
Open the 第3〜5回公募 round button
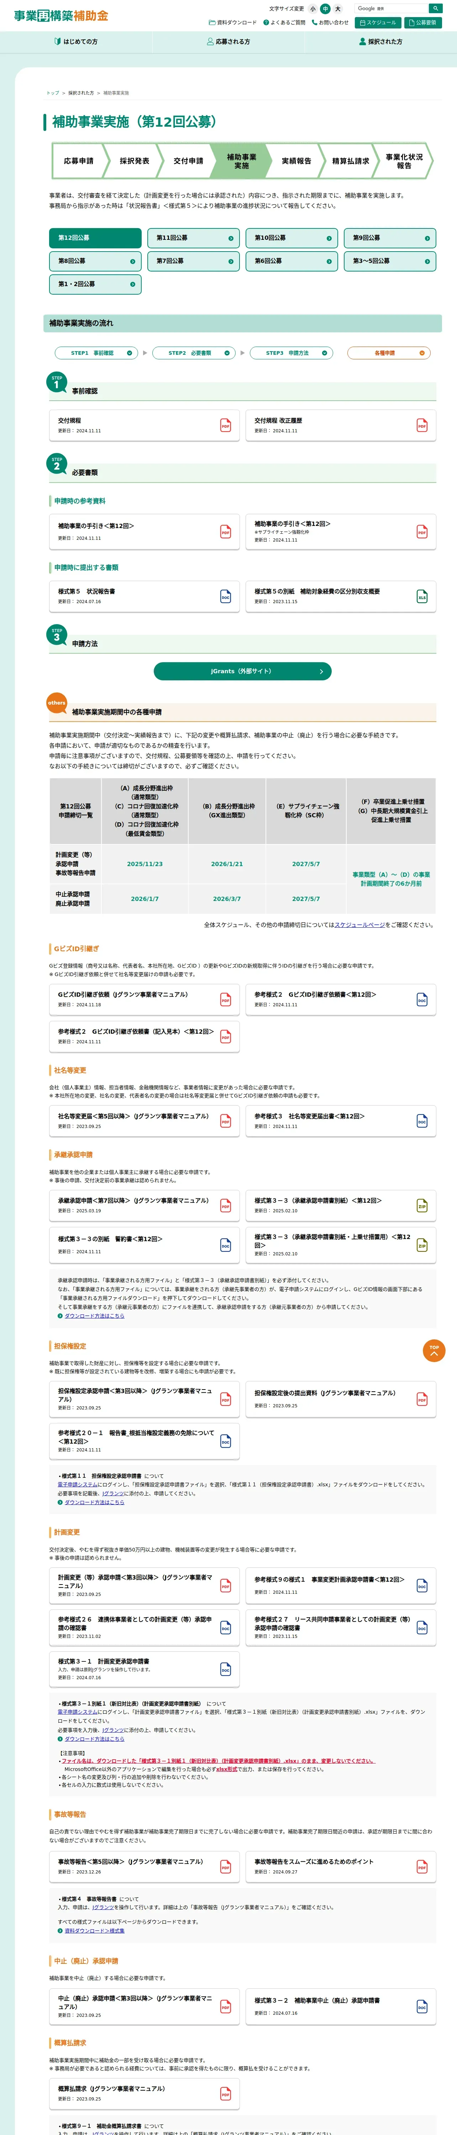tap(390, 261)
